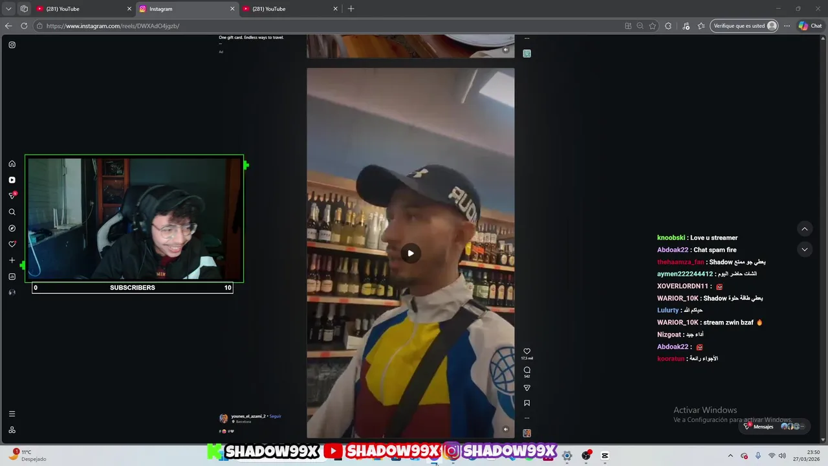Open browser Settings and more menu
This screenshot has width=828, height=466.
point(787,26)
